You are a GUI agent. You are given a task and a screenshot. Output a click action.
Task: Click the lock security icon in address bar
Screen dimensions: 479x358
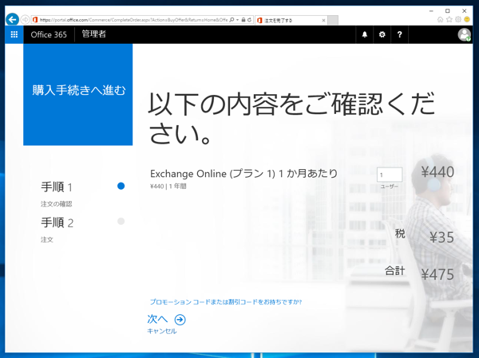(243, 20)
